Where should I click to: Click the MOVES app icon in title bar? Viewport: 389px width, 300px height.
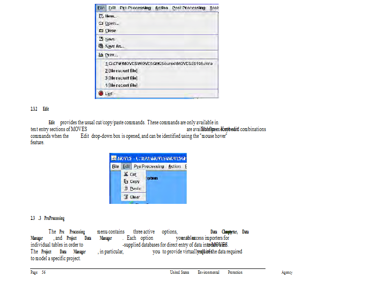click(x=114, y=158)
